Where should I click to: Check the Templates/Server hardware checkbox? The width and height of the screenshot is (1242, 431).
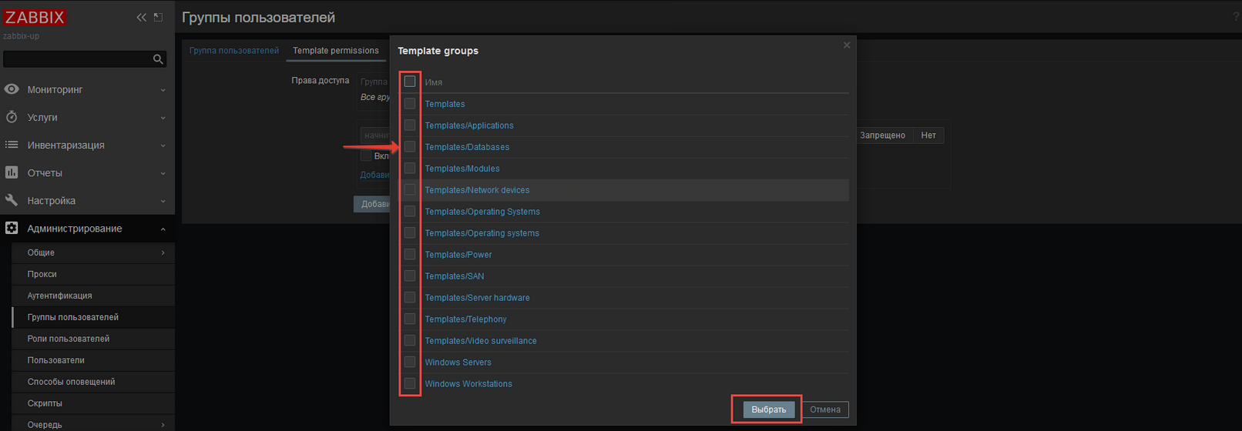point(410,297)
